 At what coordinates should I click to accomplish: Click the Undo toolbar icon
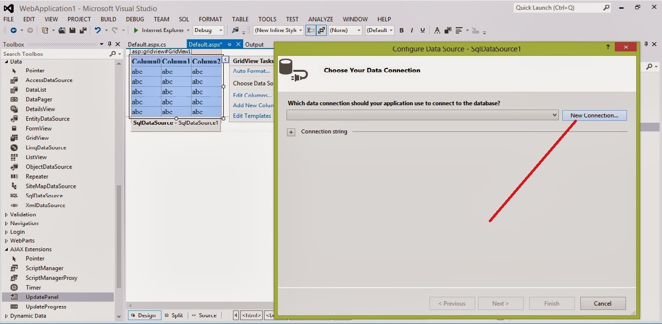[x=98, y=30]
